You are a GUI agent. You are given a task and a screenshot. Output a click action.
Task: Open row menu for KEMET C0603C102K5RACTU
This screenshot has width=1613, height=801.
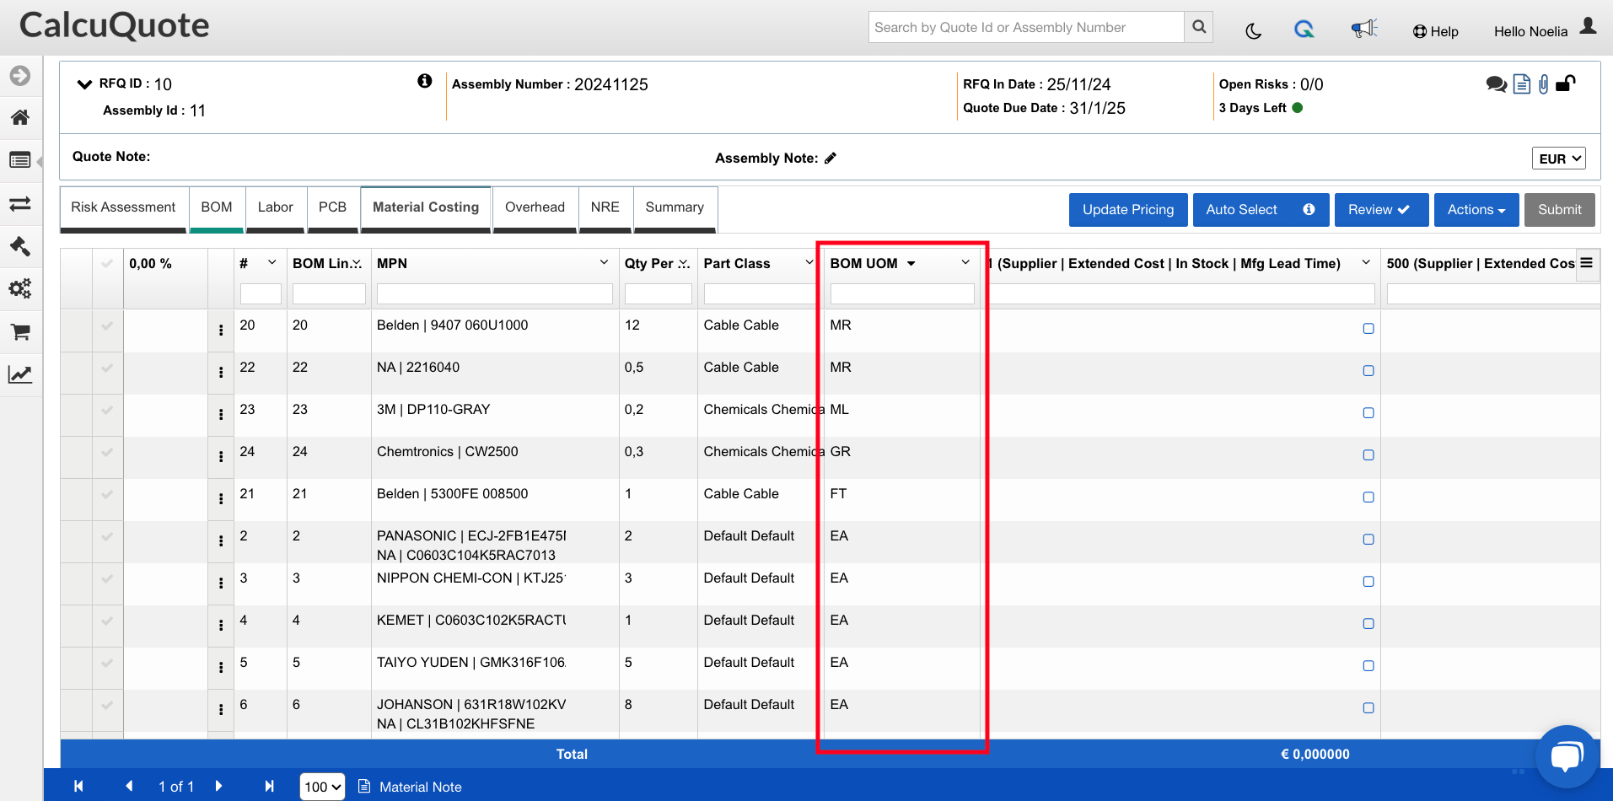tap(221, 626)
